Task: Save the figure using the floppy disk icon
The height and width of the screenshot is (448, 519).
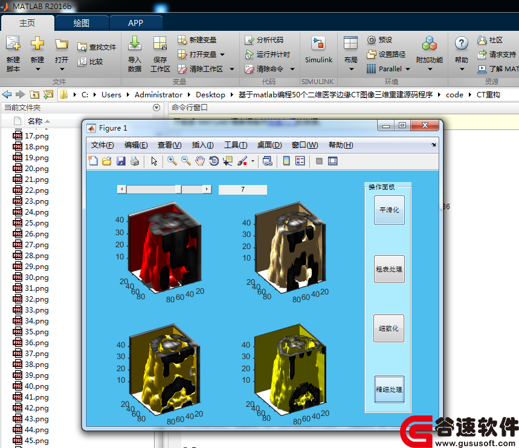Action: (x=121, y=161)
